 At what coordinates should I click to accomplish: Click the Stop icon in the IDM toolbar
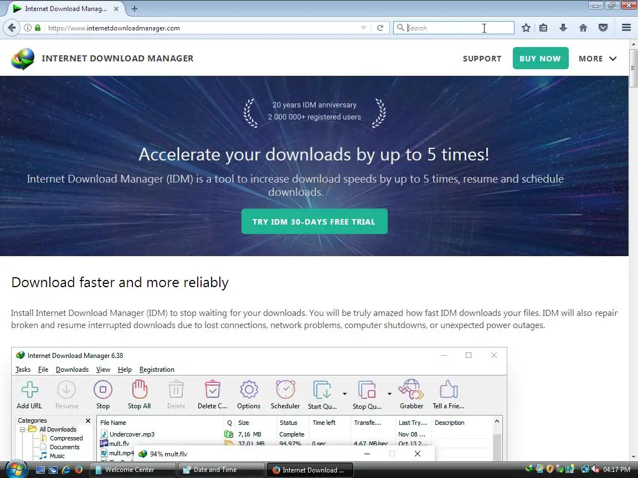tap(103, 389)
